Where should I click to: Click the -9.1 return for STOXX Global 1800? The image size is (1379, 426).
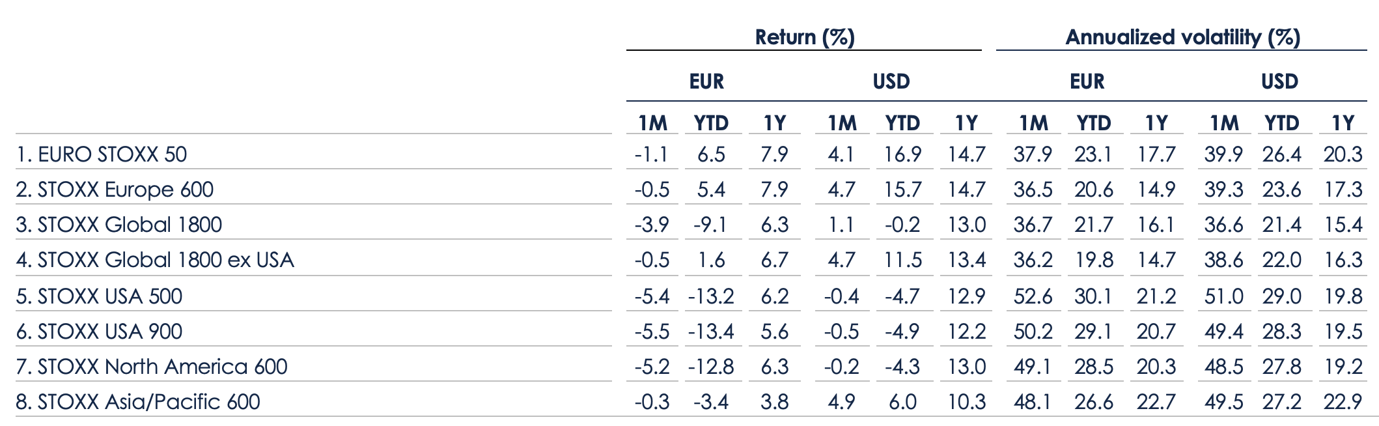(710, 225)
